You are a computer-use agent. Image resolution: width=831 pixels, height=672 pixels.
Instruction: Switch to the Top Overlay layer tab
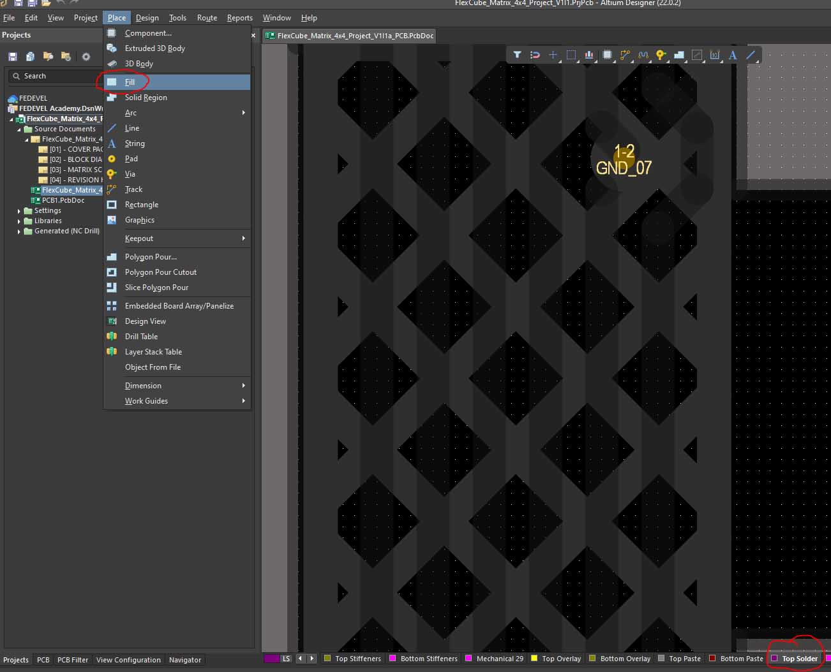tap(561, 659)
